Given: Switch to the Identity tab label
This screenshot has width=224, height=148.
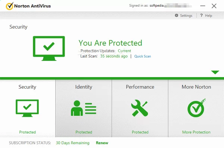Looking at the screenshot, I should point(84,87).
